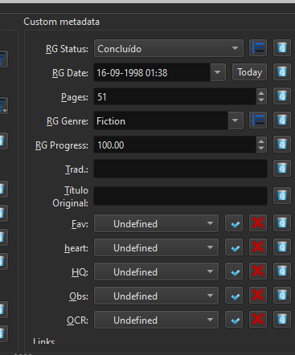Set OCR to Yes with the checkmark
The width and height of the screenshot is (295, 355).
tap(234, 320)
